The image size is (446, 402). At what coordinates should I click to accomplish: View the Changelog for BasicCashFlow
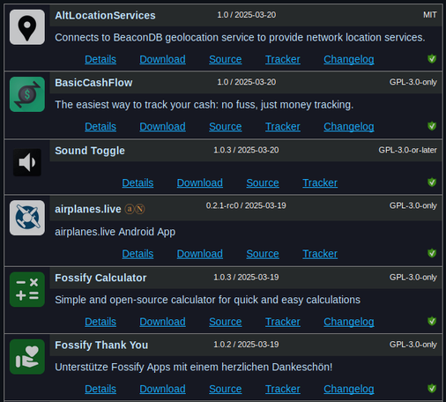349,127
